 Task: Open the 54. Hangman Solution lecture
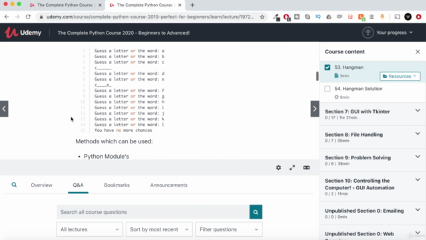point(358,89)
